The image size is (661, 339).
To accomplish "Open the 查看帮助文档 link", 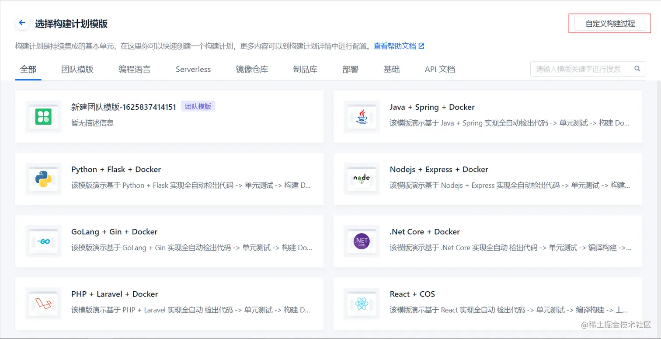I will pos(394,45).
